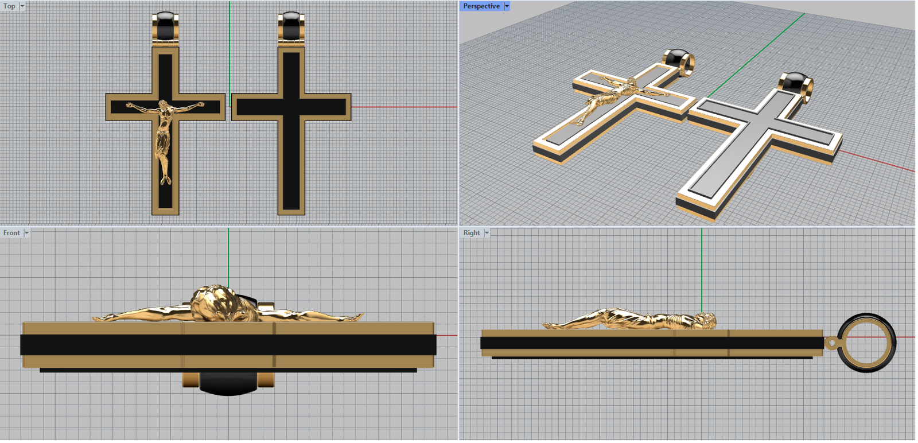Select the Christ figure in Right viewport
The height and width of the screenshot is (443, 918).
631,319
